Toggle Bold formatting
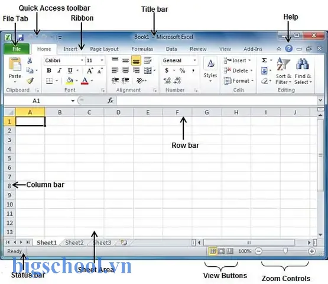Screen dimensions: 328x284 (49, 70)
